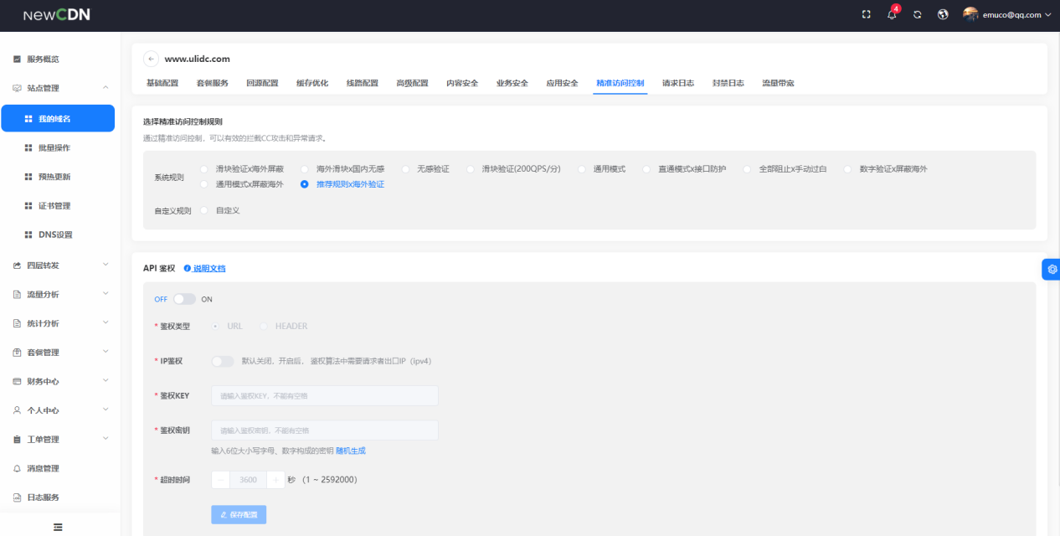Click the 保存配置 button
Image resolution: width=1060 pixels, height=536 pixels.
click(239, 514)
